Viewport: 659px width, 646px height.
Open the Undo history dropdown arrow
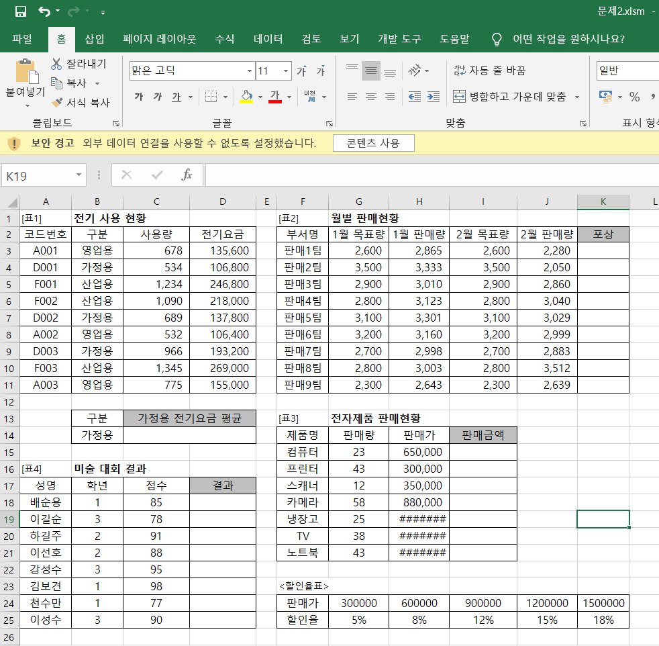[58, 11]
